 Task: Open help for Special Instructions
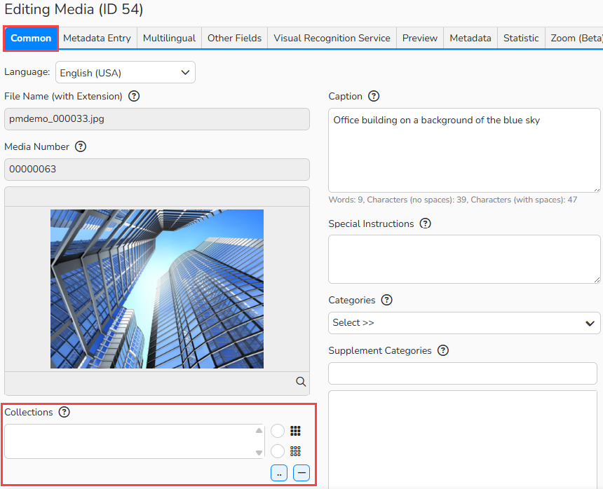point(425,223)
